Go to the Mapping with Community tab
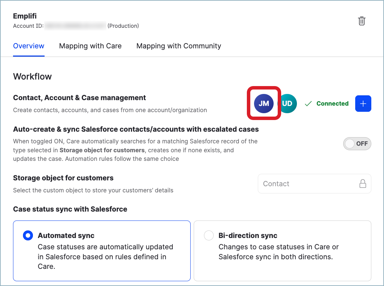This screenshot has height=286, width=384. [x=179, y=46]
